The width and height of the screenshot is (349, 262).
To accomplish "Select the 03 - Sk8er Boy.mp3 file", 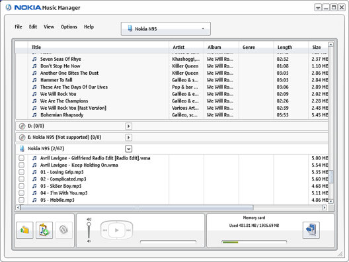I will [172, 186].
